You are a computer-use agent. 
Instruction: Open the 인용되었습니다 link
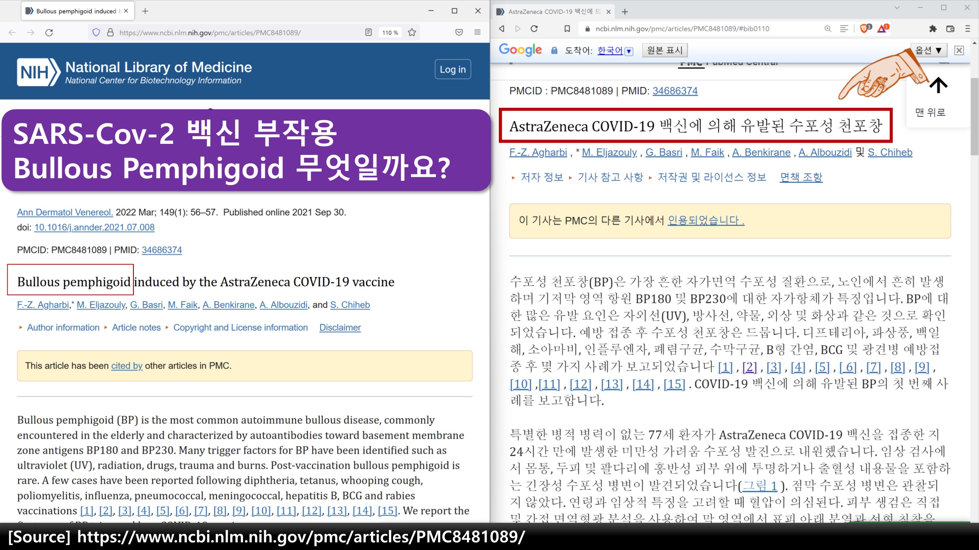(x=706, y=221)
